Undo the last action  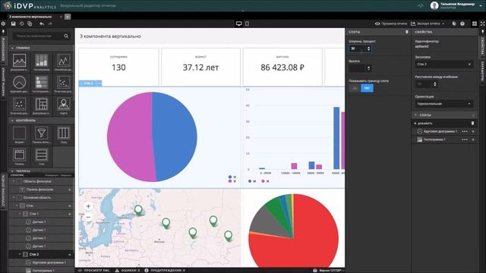(x=42, y=24)
